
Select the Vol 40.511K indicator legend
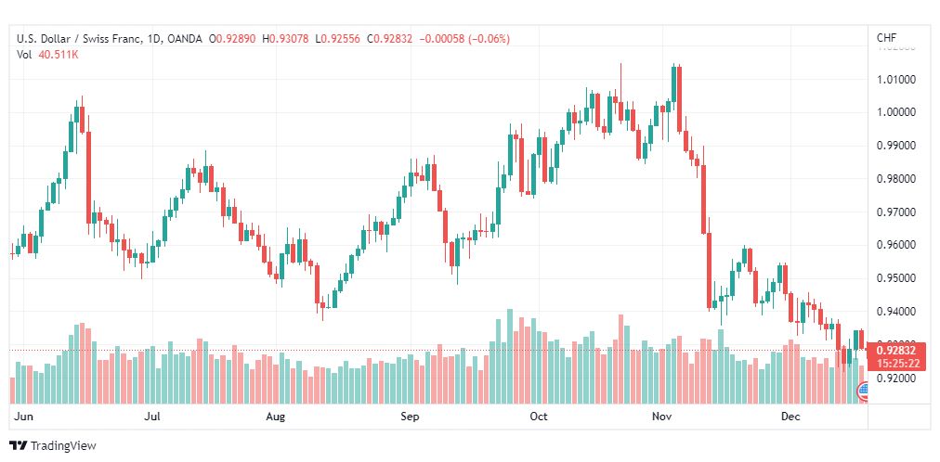tap(47, 55)
